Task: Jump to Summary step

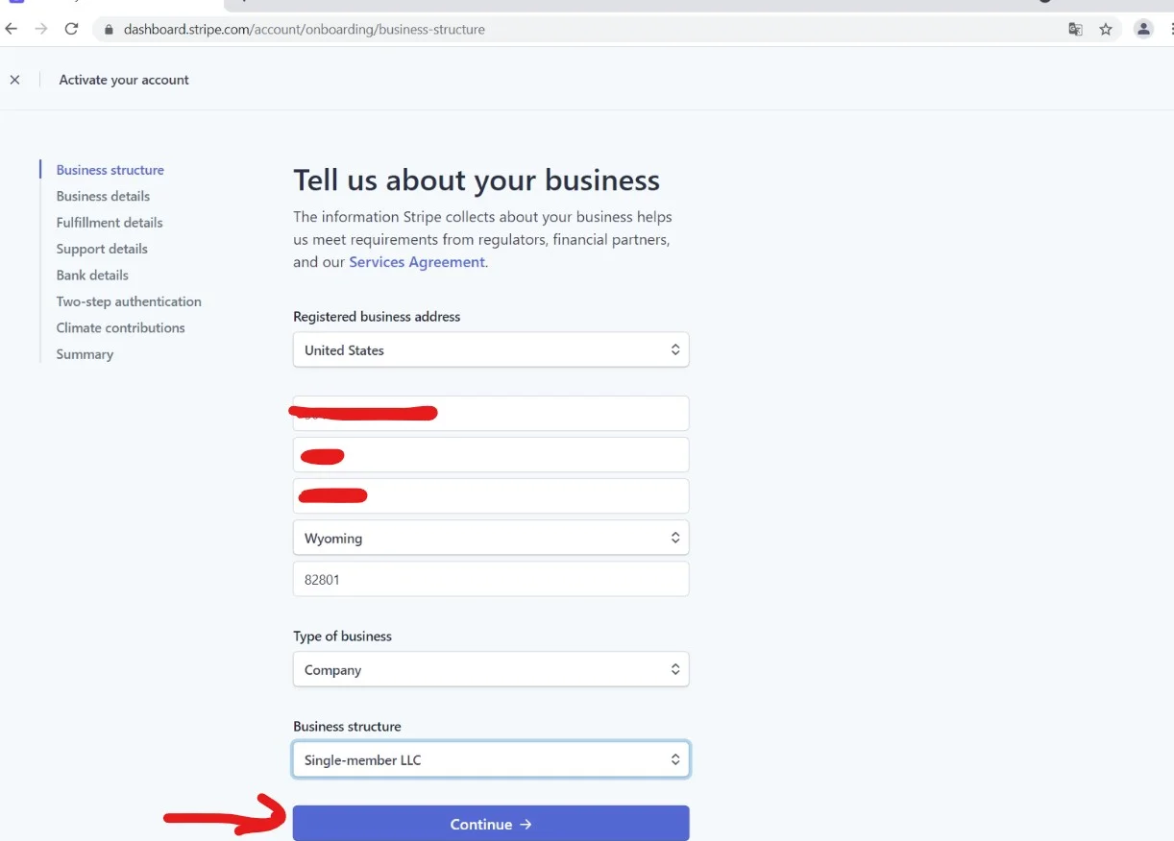Action: tap(85, 354)
